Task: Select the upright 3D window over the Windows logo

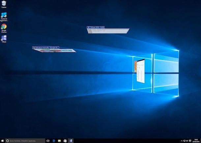Action: [x=141, y=71]
